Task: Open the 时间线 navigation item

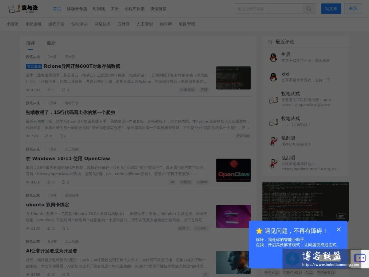Action: pos(99,9)
